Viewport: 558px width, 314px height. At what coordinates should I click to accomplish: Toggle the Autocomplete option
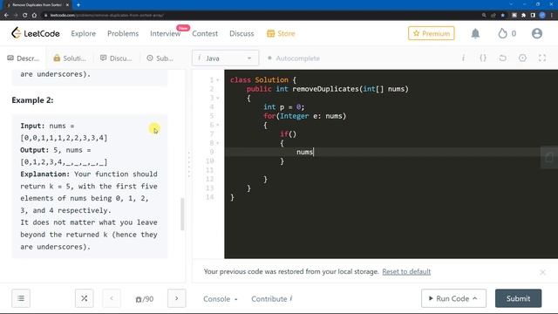[294, 58]
